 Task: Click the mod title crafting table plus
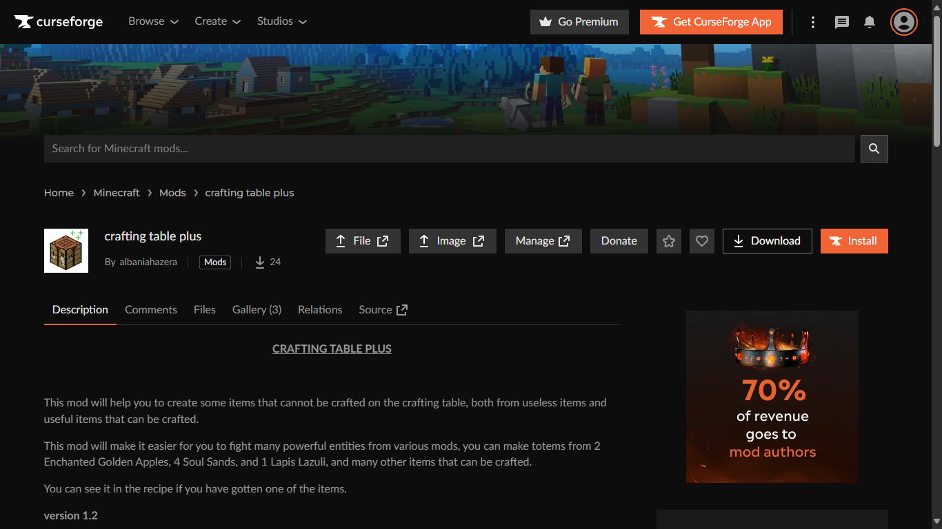153,236
